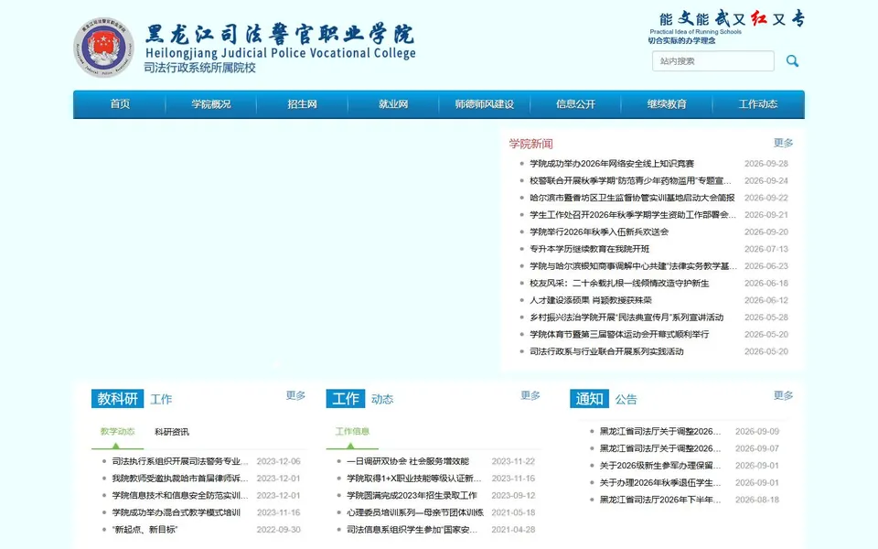Open news 乡村振兴法治学院开展民法典宣传月
This screenshot has height=549, width=878.
626,318
